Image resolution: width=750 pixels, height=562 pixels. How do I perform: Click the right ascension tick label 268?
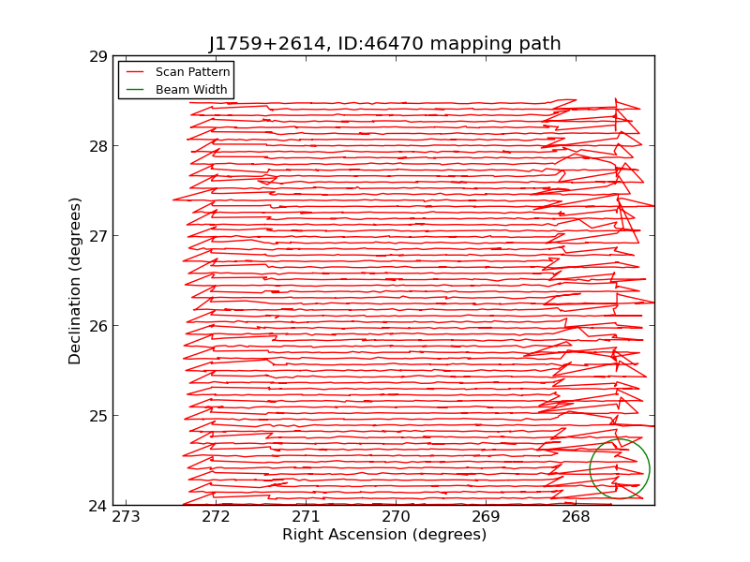pos(576,517)
